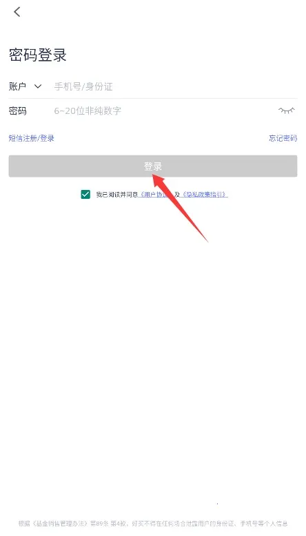Select the red arrow annotation
This screenshot has height=536, width=306.
click(179, 207)
